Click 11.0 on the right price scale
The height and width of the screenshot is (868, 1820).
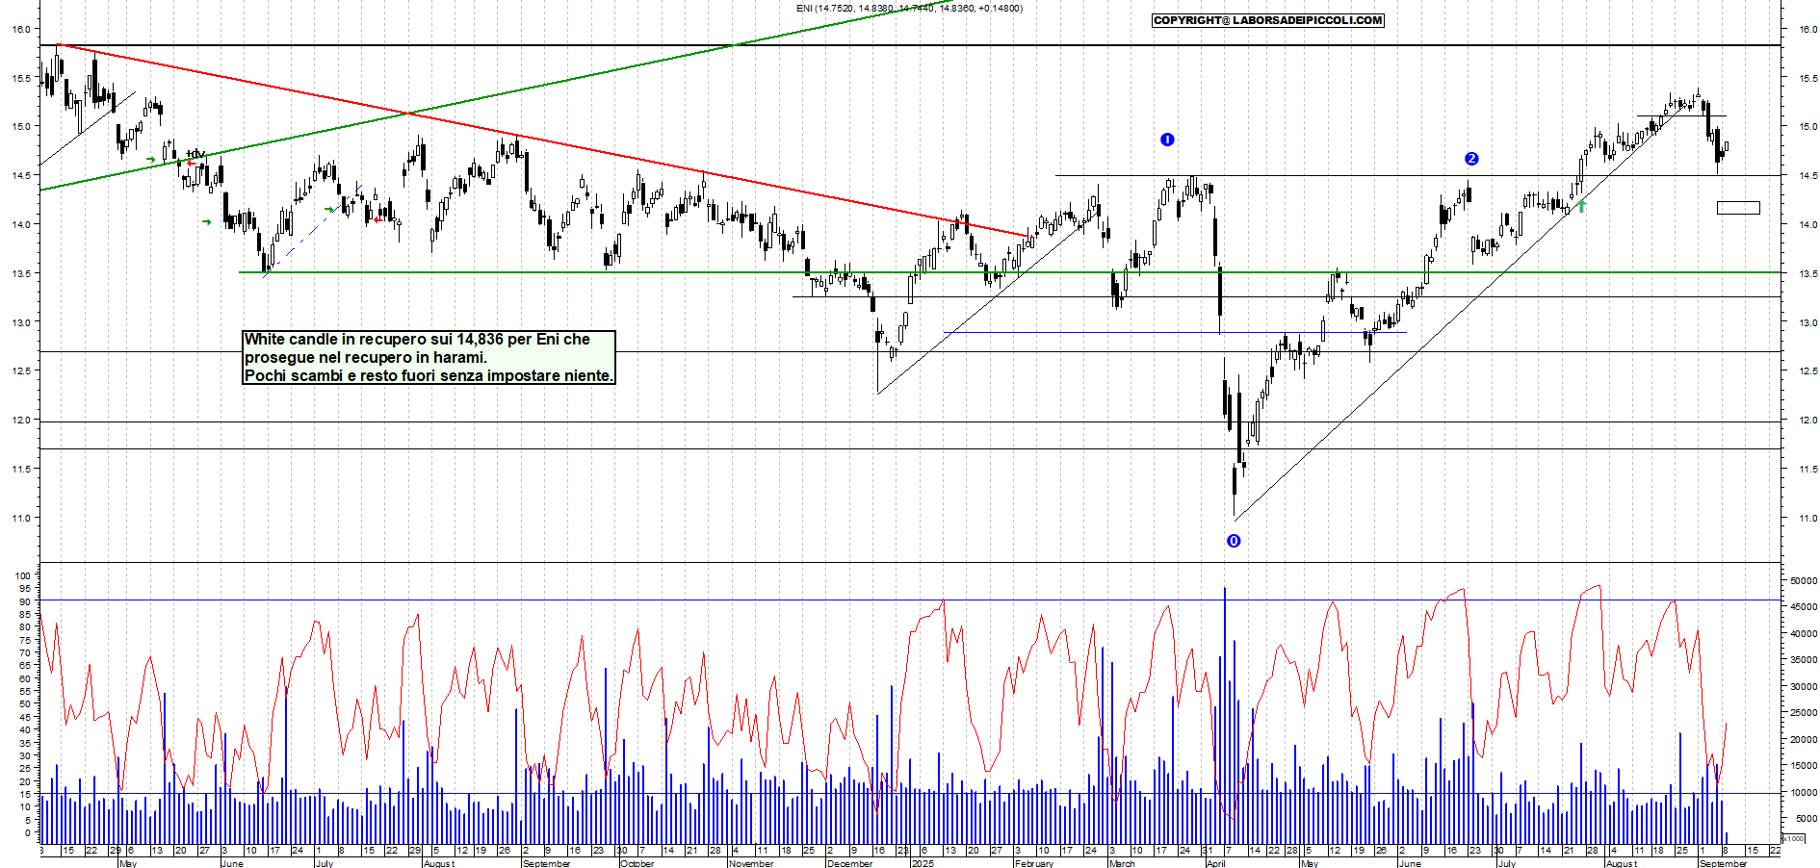(1807, 518)
